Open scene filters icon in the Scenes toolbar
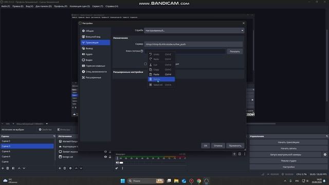The width and height of the screenshot is (329, 185). (x=13, y=168)
